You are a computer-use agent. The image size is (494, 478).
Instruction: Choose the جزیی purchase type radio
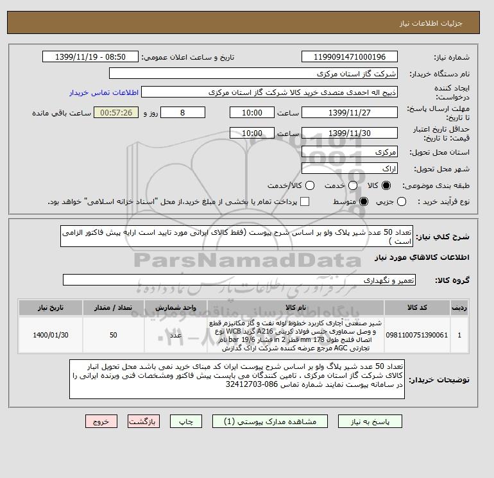[x=402, y=201]
